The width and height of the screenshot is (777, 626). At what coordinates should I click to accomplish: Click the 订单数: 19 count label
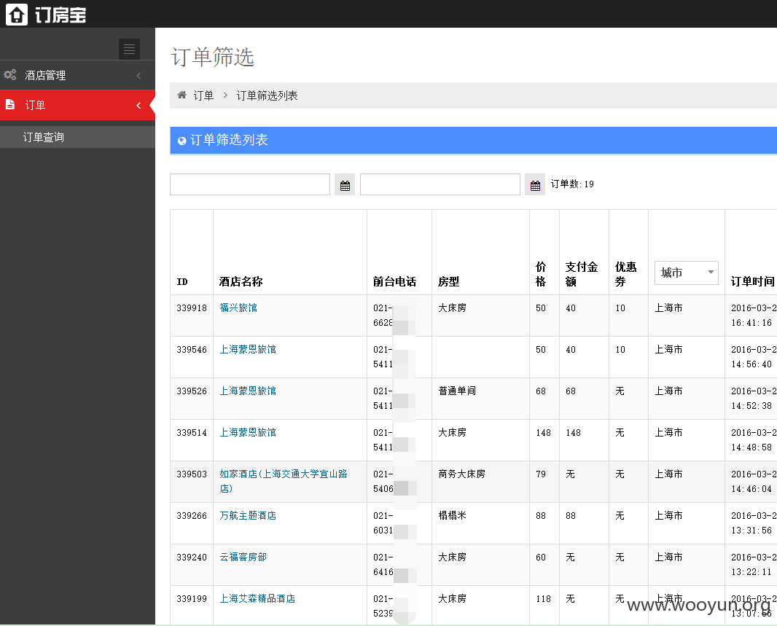point(572,184)
